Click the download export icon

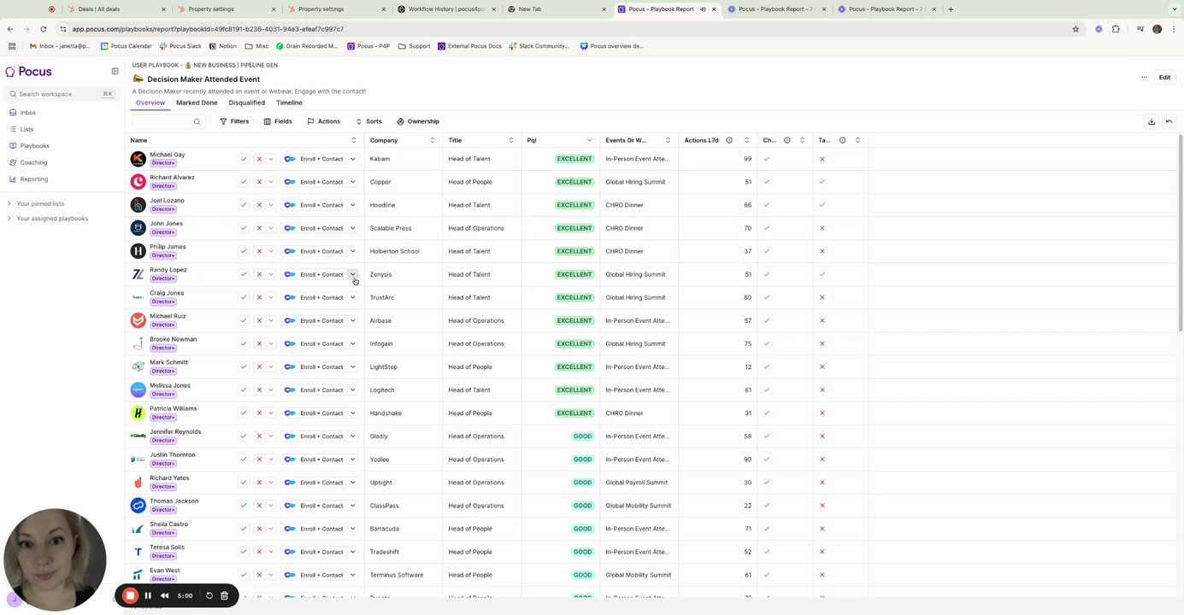click(x=1152, y=121)
